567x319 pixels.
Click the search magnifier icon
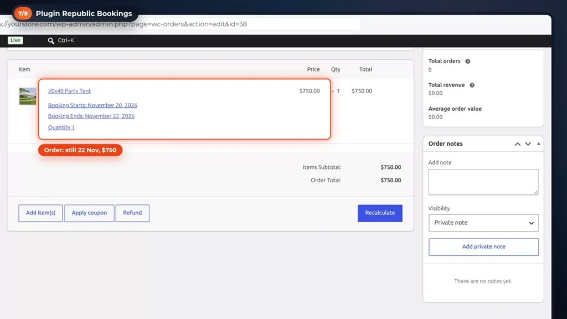point(51,40)
